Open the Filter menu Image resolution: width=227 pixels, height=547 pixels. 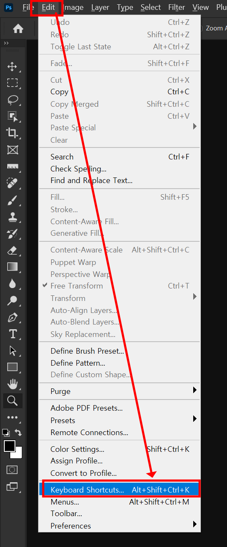click(177, 7)
